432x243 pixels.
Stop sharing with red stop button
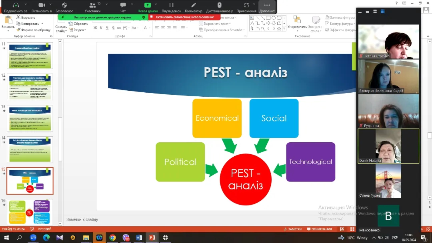pyautogui.click(x=184, y=17)
